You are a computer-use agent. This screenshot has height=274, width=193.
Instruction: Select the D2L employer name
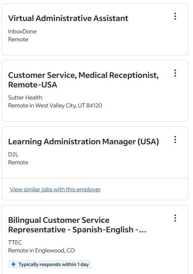pyautogui.click(x=13, y=154)
